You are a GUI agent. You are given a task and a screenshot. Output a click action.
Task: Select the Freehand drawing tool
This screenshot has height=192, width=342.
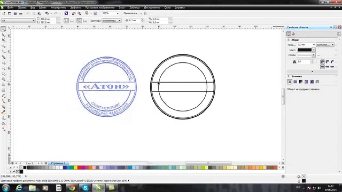point(3,51)
